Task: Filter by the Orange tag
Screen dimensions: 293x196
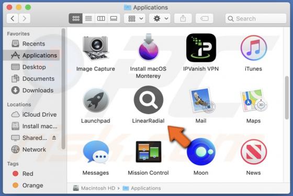Action: coord(32,186)
